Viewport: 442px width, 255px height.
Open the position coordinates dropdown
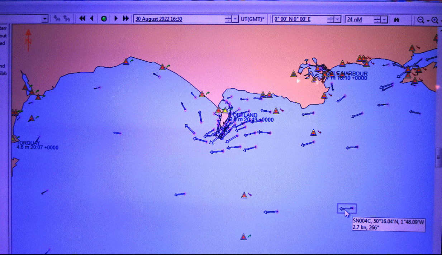click(338, 19)
